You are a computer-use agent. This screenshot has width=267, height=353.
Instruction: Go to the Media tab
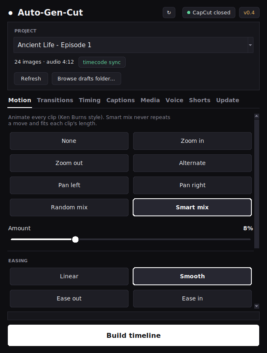click(150, 100)
